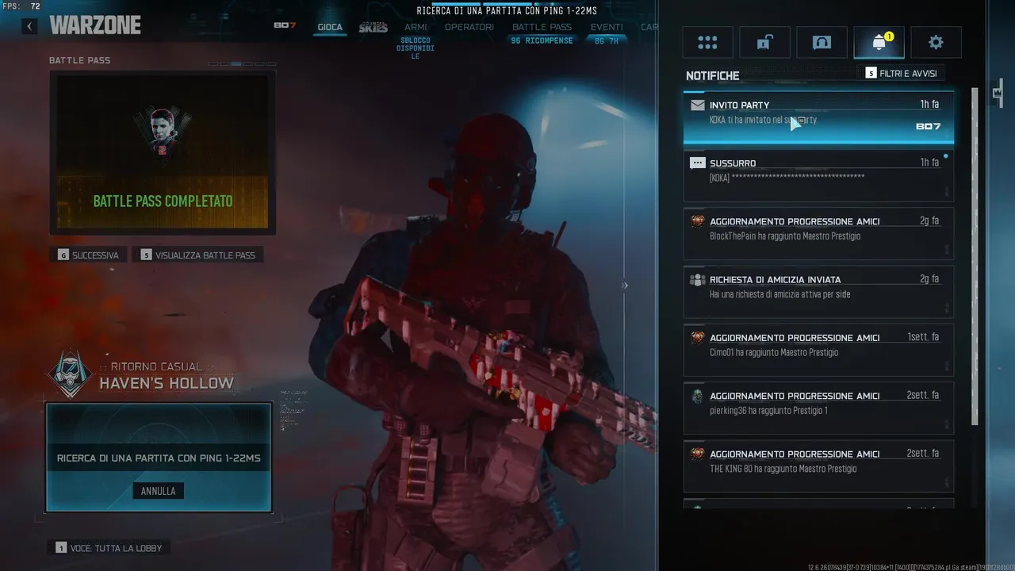Image resolution: width=1015 pixels, height=571 pixels.
Task: Open the headset social panel icon
Action: (822, 43)
